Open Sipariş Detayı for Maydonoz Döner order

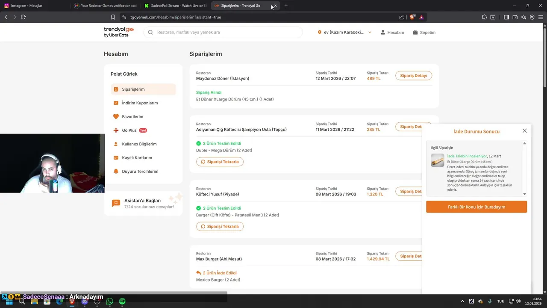click(413, 76)
